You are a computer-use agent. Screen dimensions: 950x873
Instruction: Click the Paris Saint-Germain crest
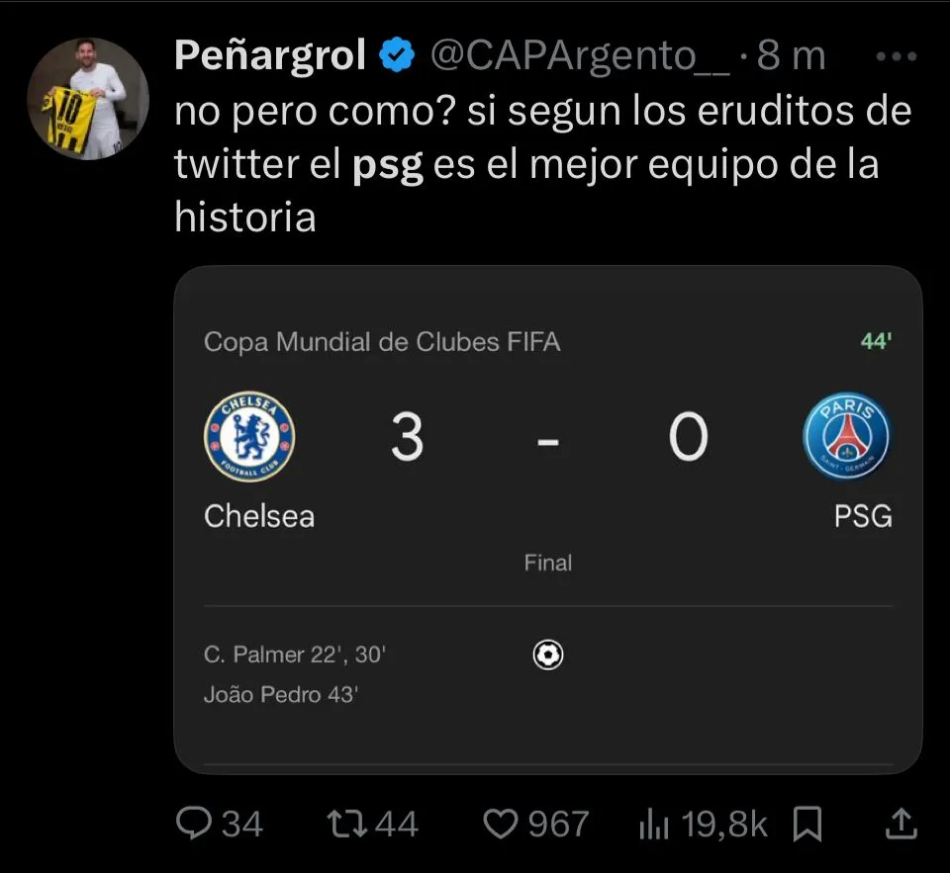[x=847, y=437]
